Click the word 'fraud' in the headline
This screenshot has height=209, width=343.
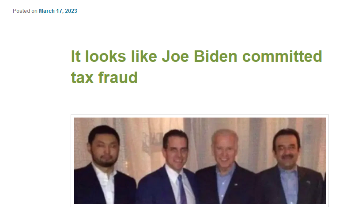[118, 77]
